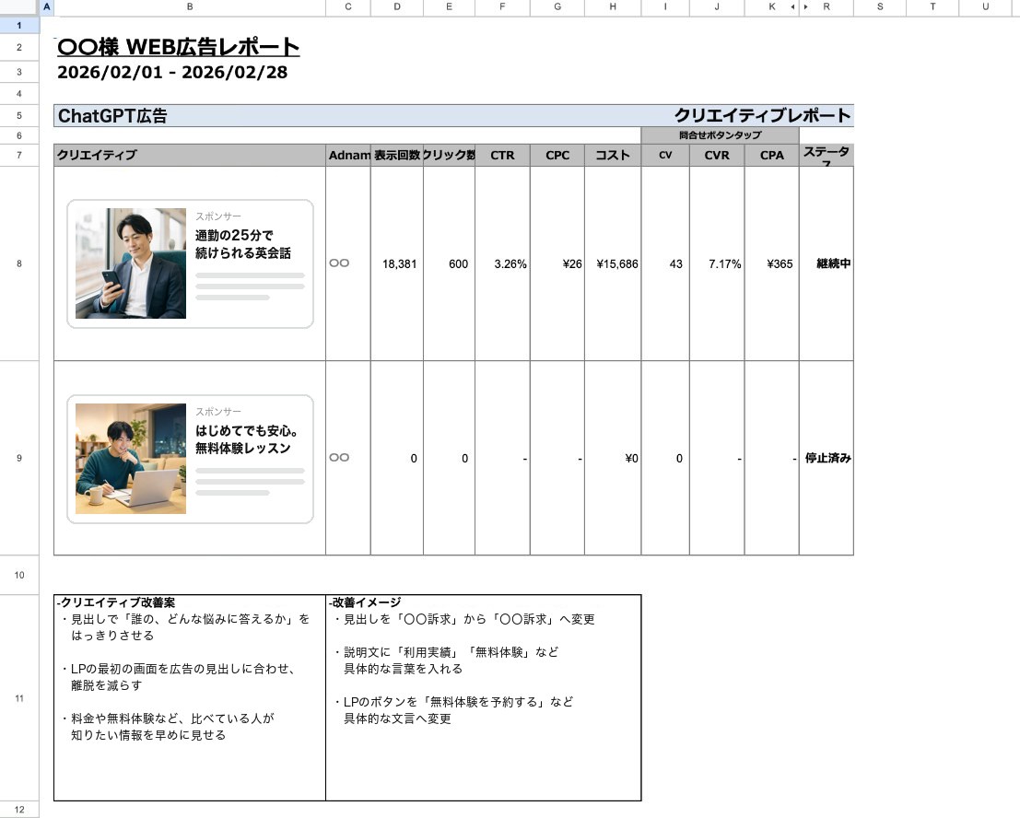Viewport: 1020px width, 818px height.
Task: Select column D header
Action: 397,7
